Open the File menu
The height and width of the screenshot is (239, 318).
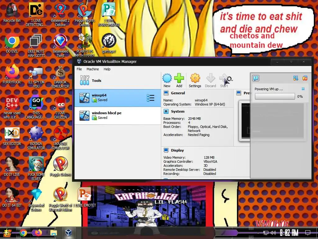79,69
